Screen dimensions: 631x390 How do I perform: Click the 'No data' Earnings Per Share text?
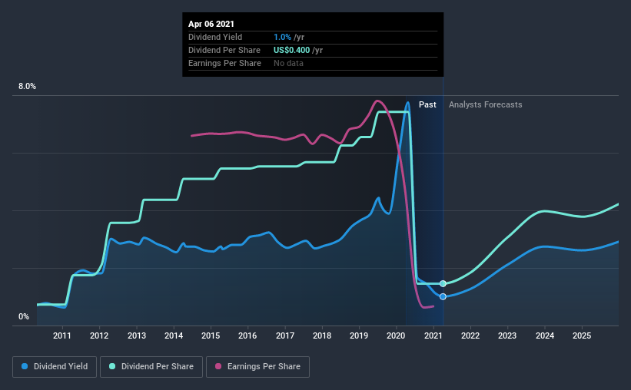[x=288, y=63]
